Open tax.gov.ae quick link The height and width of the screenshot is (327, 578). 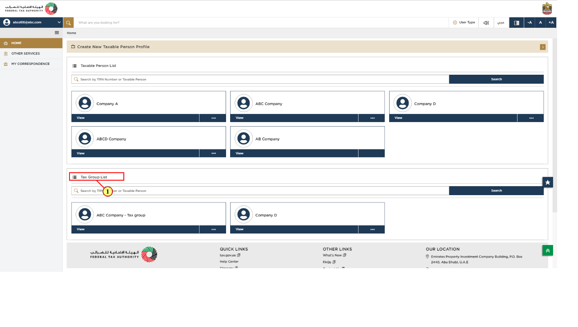click(230, 255)
